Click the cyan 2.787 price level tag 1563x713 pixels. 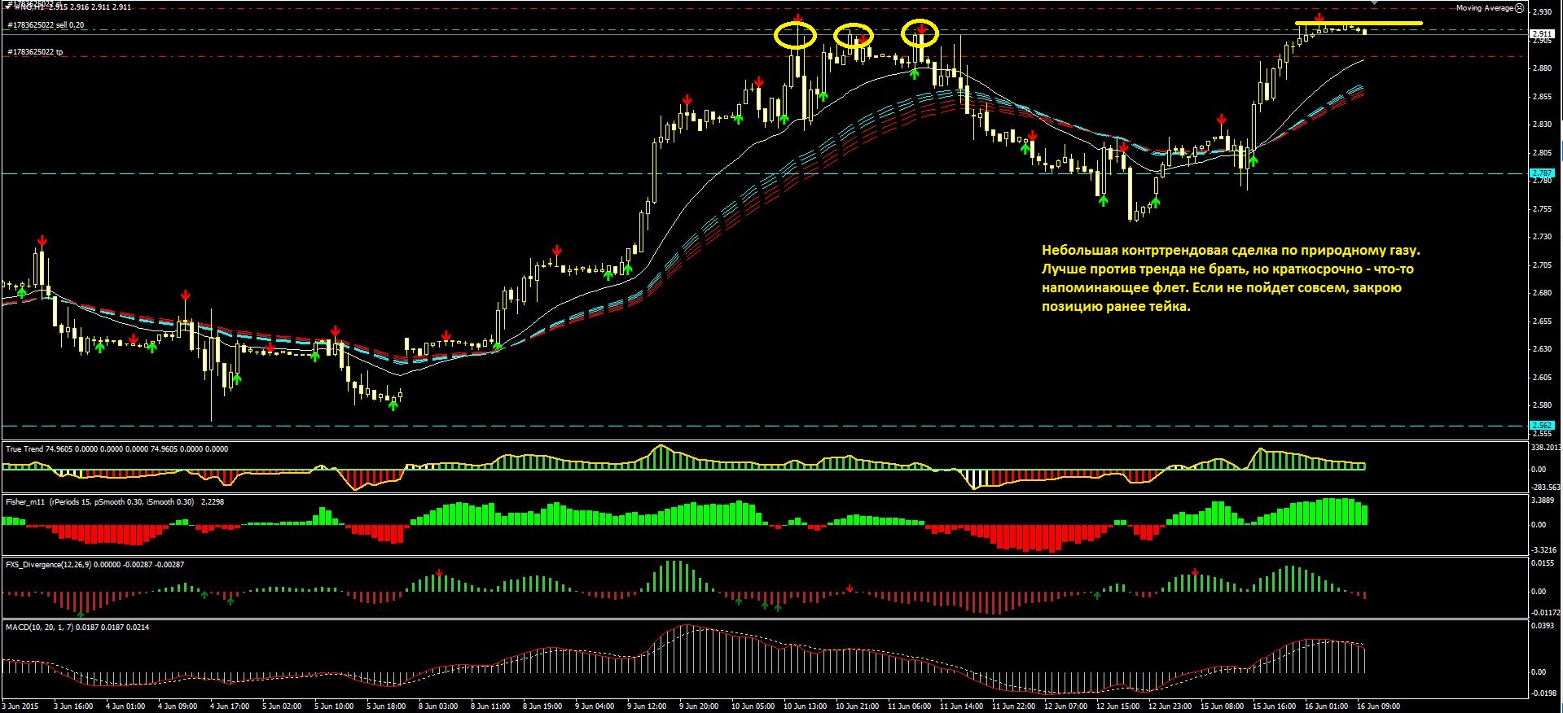(x=1543, y=173)
